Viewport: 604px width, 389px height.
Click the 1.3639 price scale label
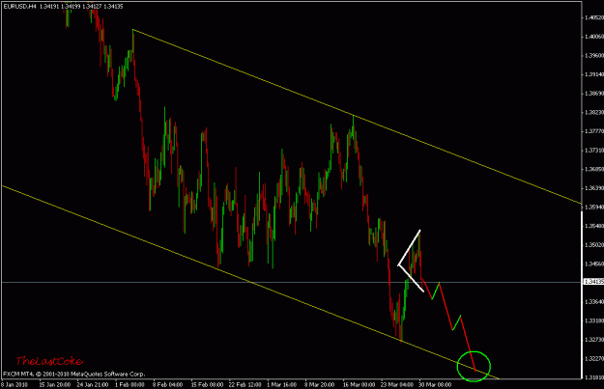coord(594,188)
